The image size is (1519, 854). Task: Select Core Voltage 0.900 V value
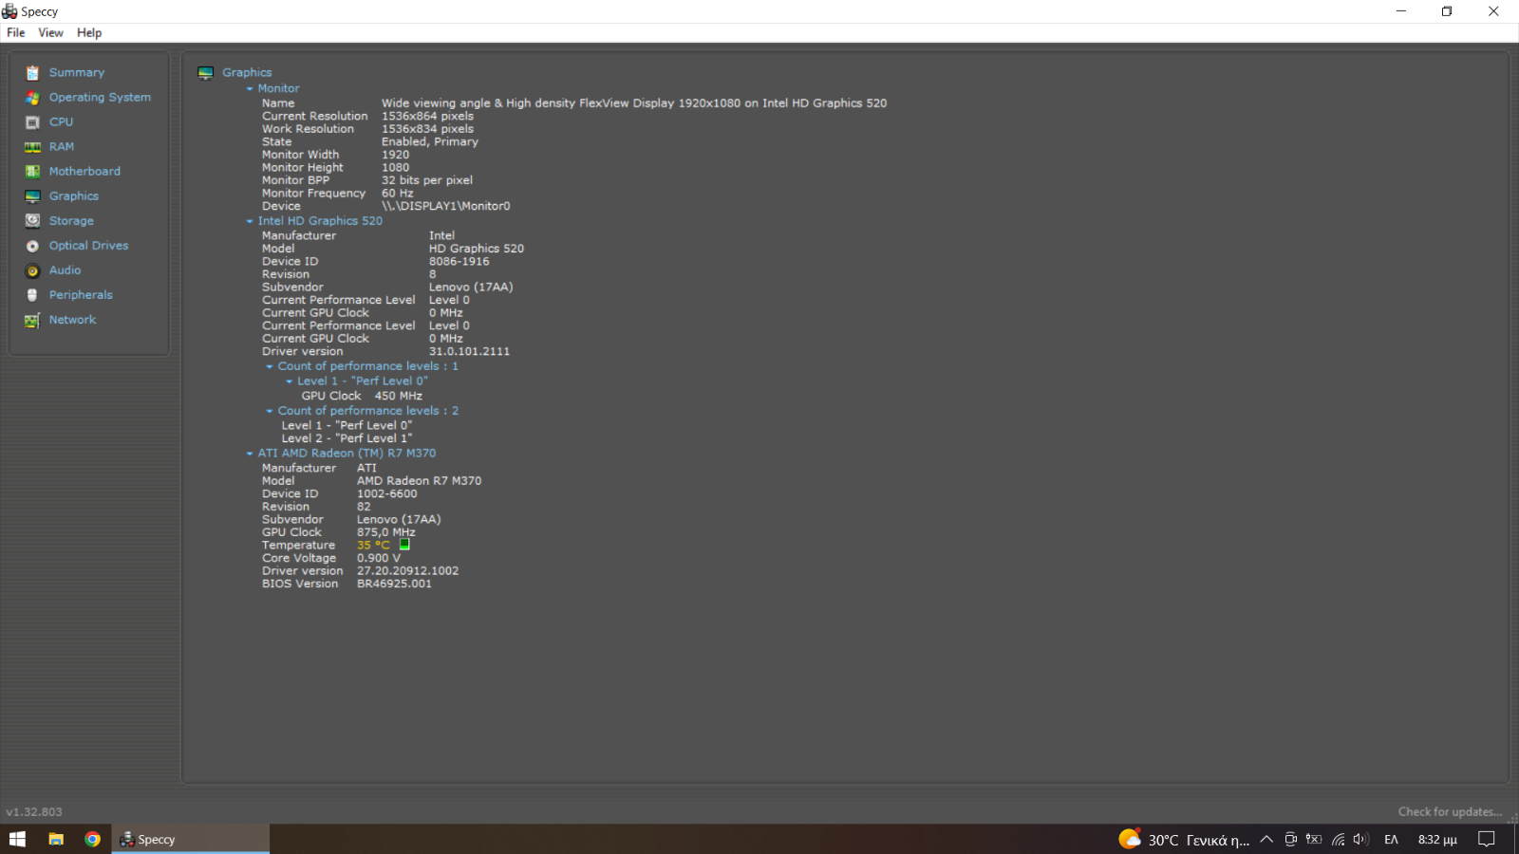379,559
